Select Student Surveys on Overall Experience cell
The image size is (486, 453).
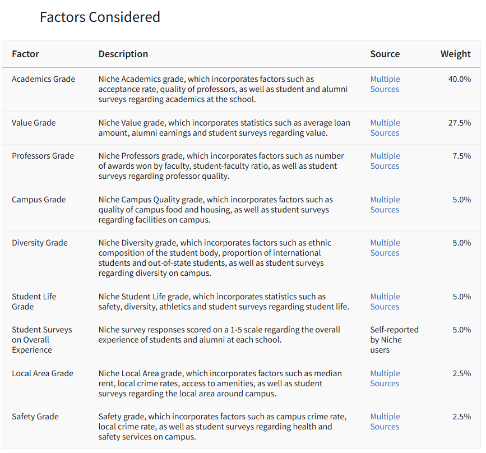(x=41, y=340)
